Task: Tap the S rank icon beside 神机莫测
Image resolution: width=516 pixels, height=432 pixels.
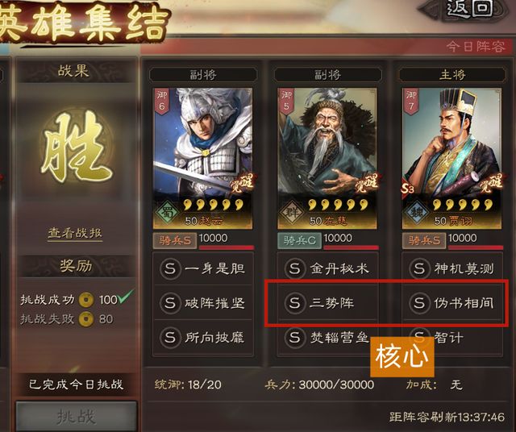Action: (x=419, y=269)
